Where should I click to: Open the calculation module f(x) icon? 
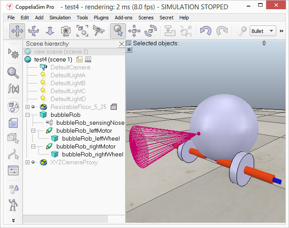coord(13,88)
